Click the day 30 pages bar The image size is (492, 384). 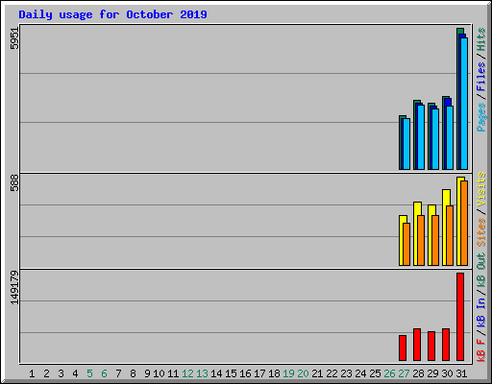[450, 138]
